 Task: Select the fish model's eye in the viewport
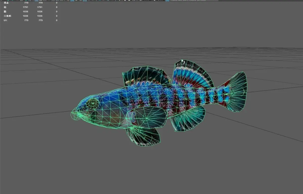(x=93, y=103)
